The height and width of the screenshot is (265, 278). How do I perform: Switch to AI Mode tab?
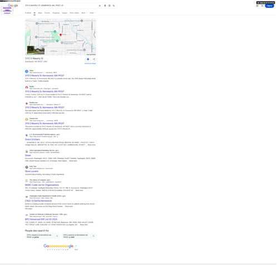(28, 13)
